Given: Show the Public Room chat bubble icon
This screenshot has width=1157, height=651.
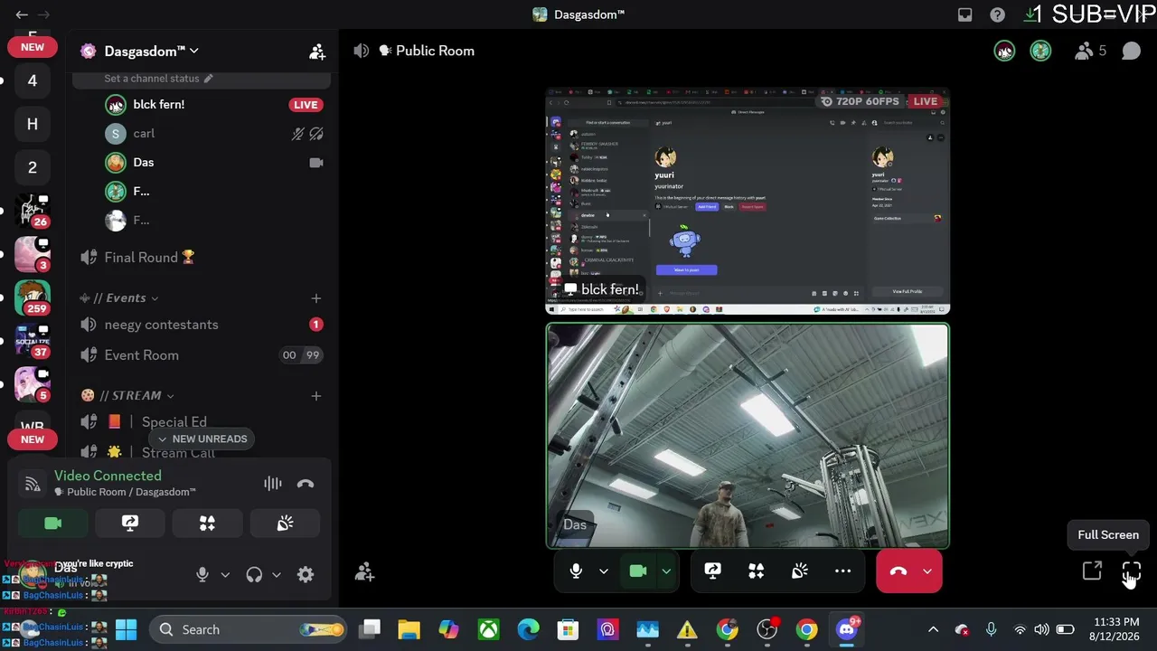Looking at the screenshot, I should coord(1131,51).
